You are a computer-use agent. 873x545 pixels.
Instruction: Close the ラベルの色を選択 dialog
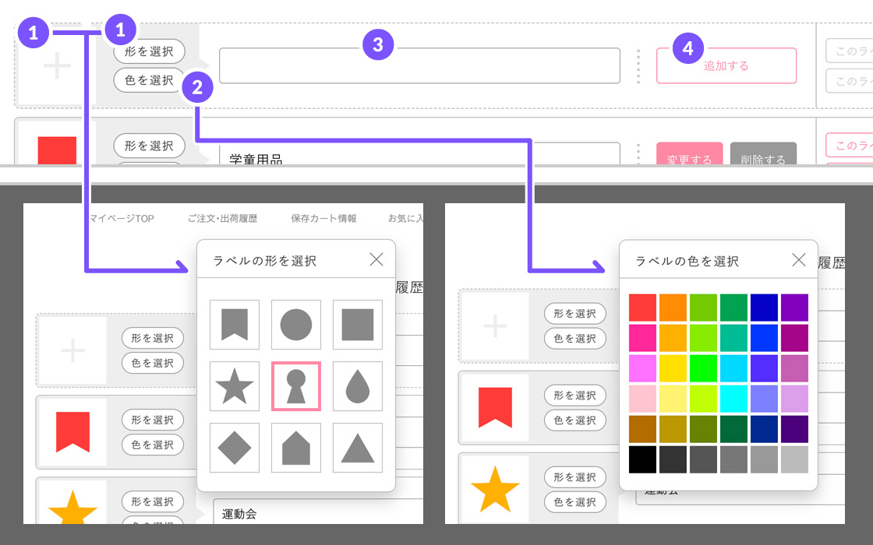(799, 260)
